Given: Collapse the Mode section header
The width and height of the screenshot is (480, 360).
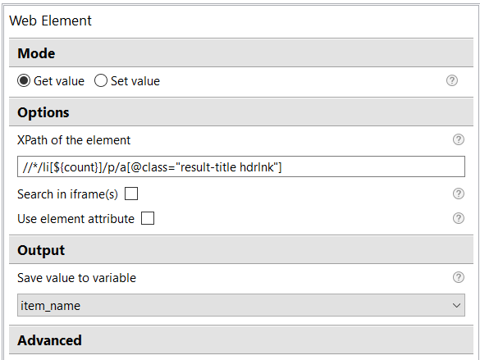Looking at the screenshot, I should [241, 53].
